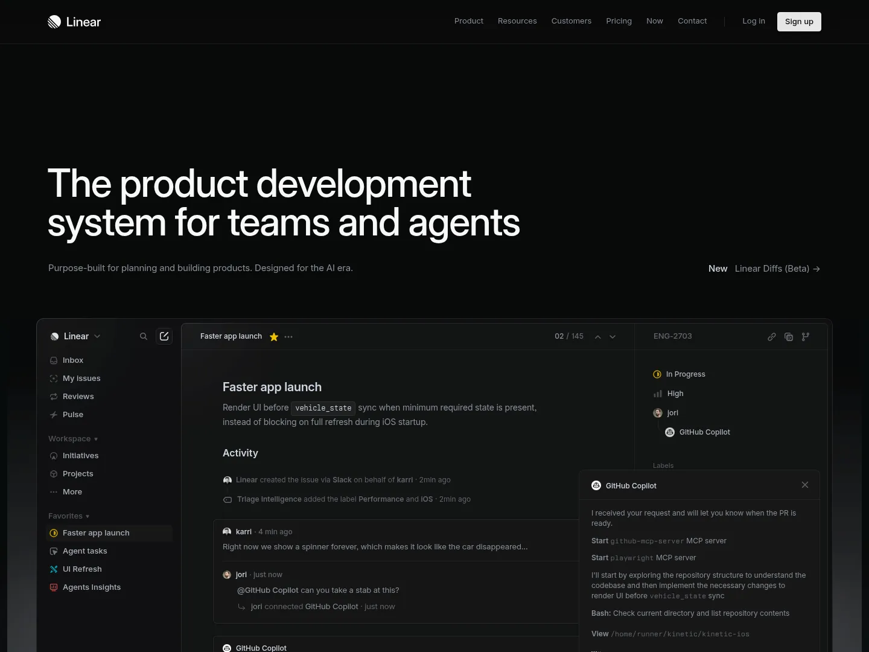Screen dimensions: 869x652
Task: Close the GitHub Copilot popup panel
Action: pos(805,485)
